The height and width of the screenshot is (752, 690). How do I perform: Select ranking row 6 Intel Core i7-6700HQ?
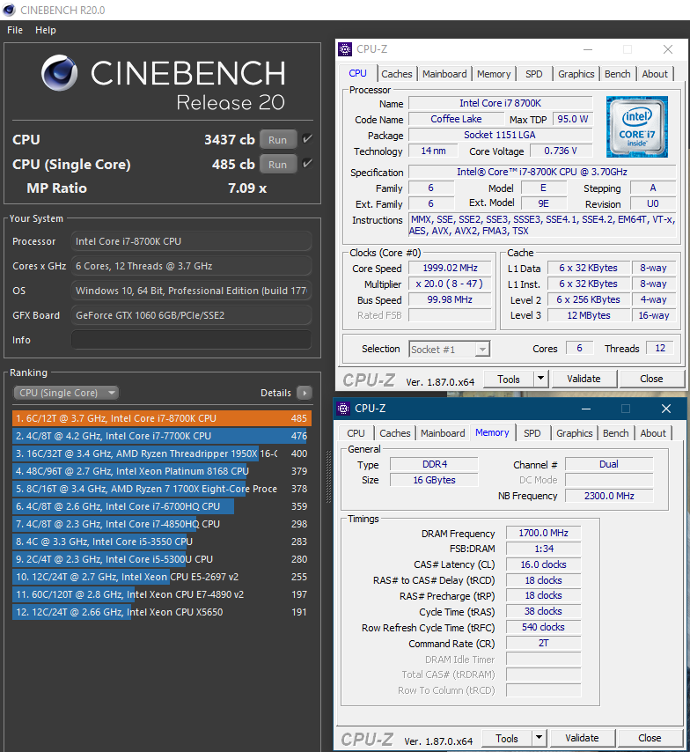(162, 506)
